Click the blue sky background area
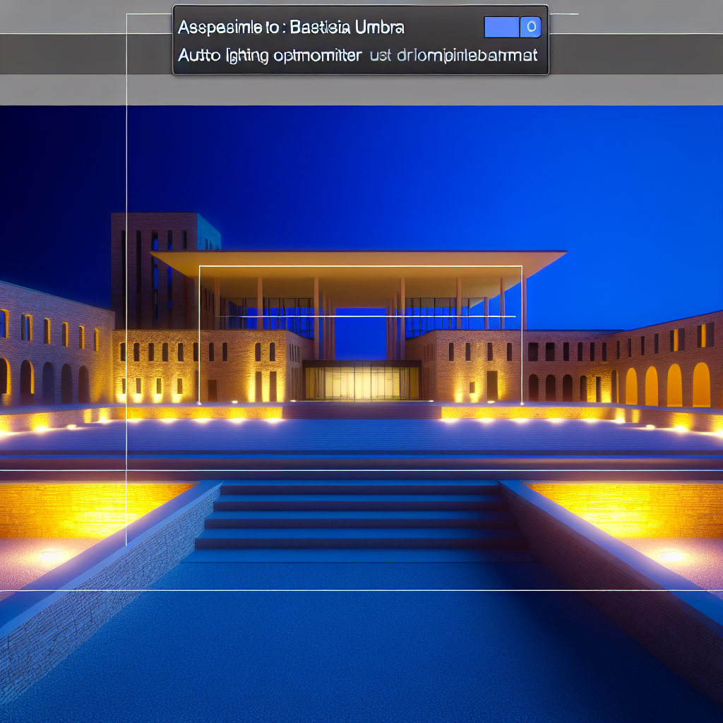 424,177
